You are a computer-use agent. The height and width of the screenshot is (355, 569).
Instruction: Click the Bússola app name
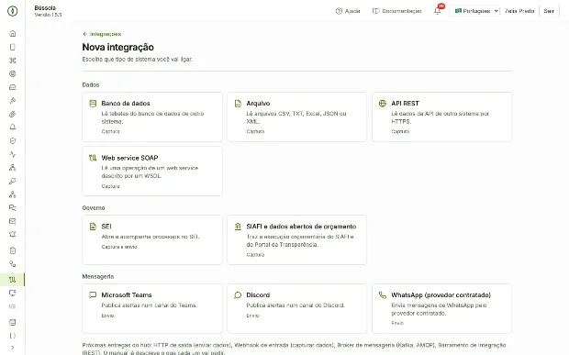(x=45, y=7)
